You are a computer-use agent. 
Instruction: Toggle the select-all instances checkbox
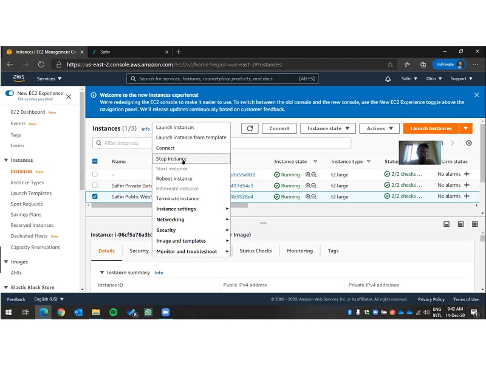(95, 161)
